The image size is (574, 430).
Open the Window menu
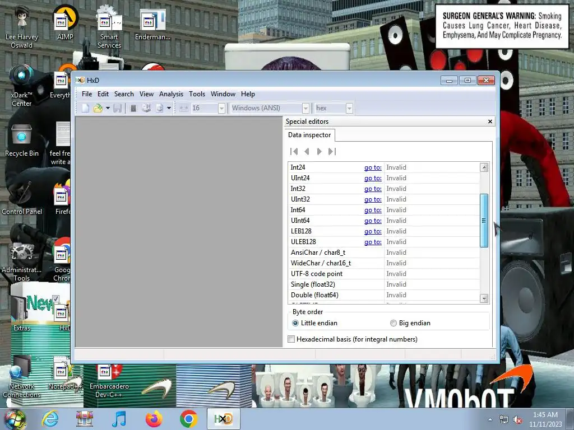[223, 94]
